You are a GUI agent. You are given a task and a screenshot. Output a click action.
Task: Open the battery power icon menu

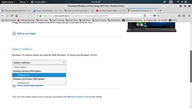[x=186, y=2]
